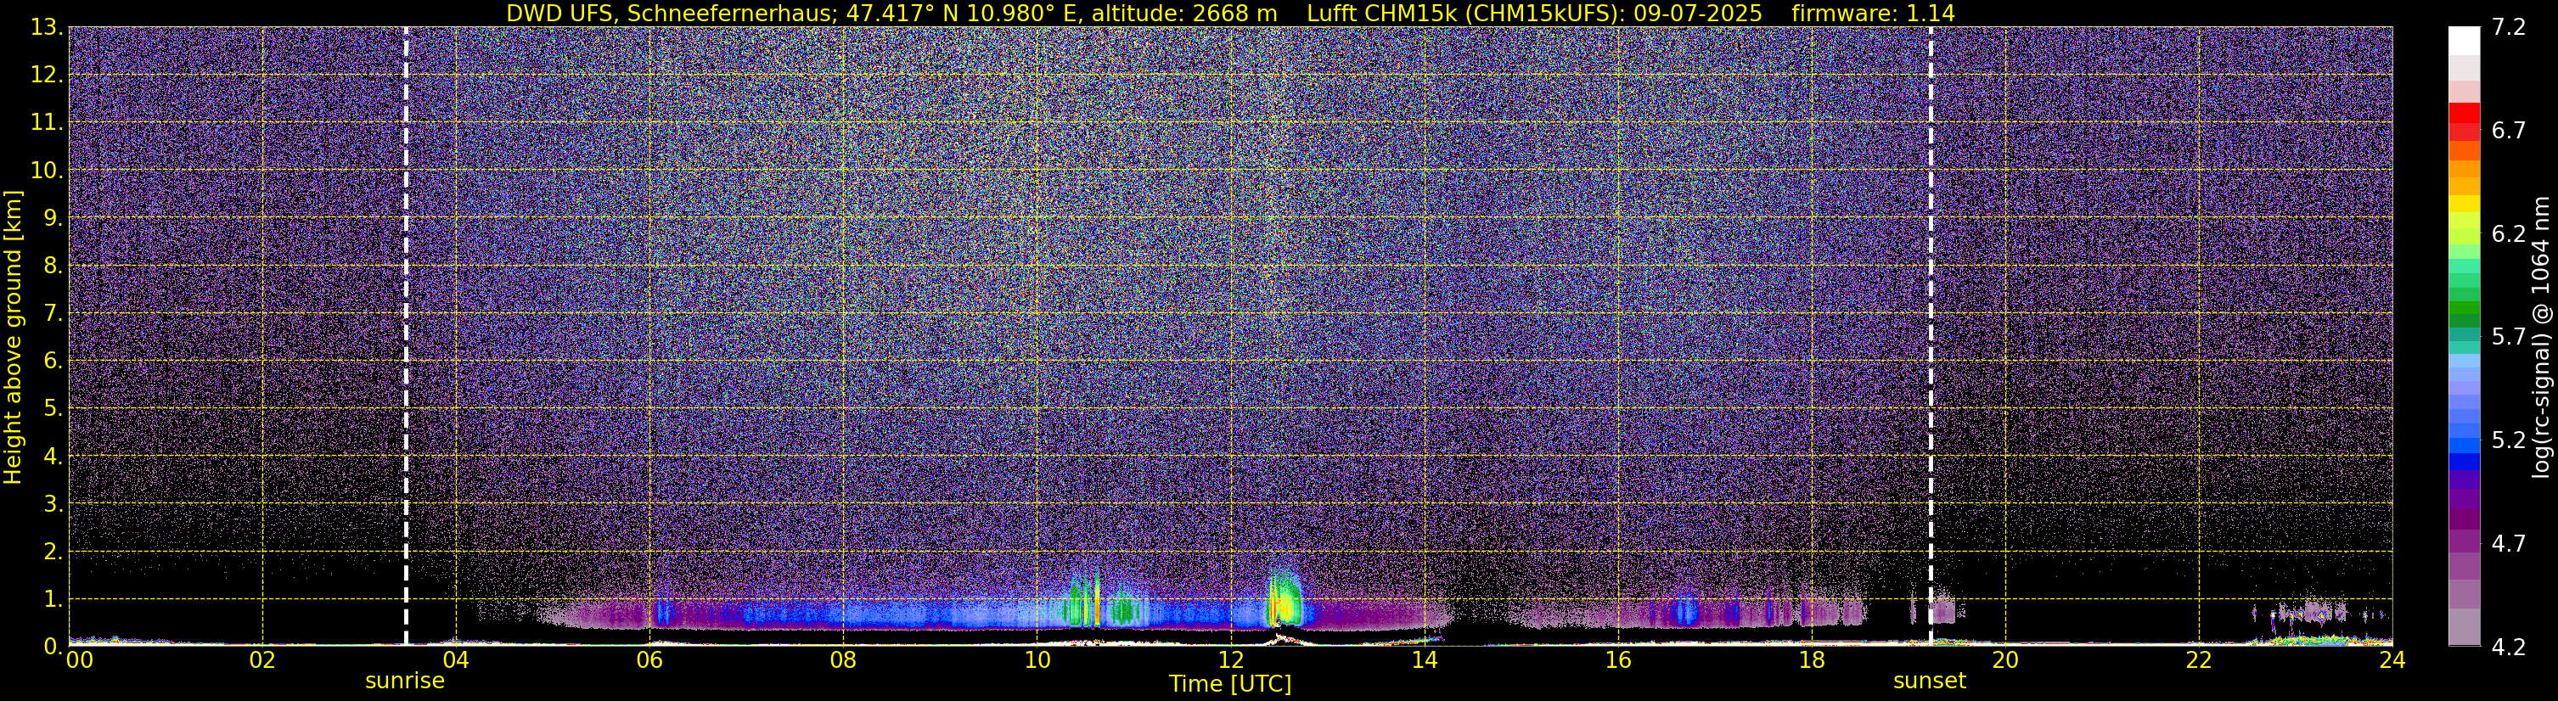
Task: Click the blue aerosol layer near 08 UTC
Action: 844,614
